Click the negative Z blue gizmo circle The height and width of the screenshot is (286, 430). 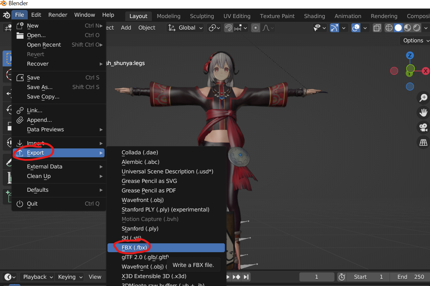coord(410,87)
